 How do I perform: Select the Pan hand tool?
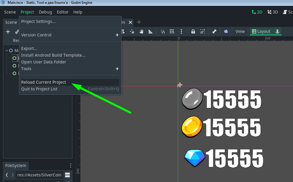pos(142,32)
